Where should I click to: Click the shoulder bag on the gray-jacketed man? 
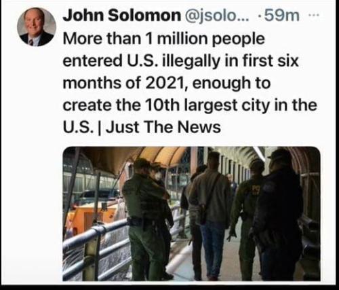(203, 214)
